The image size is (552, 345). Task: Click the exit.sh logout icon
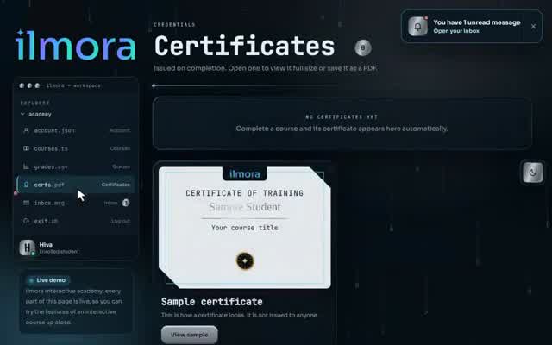(26, 221)
